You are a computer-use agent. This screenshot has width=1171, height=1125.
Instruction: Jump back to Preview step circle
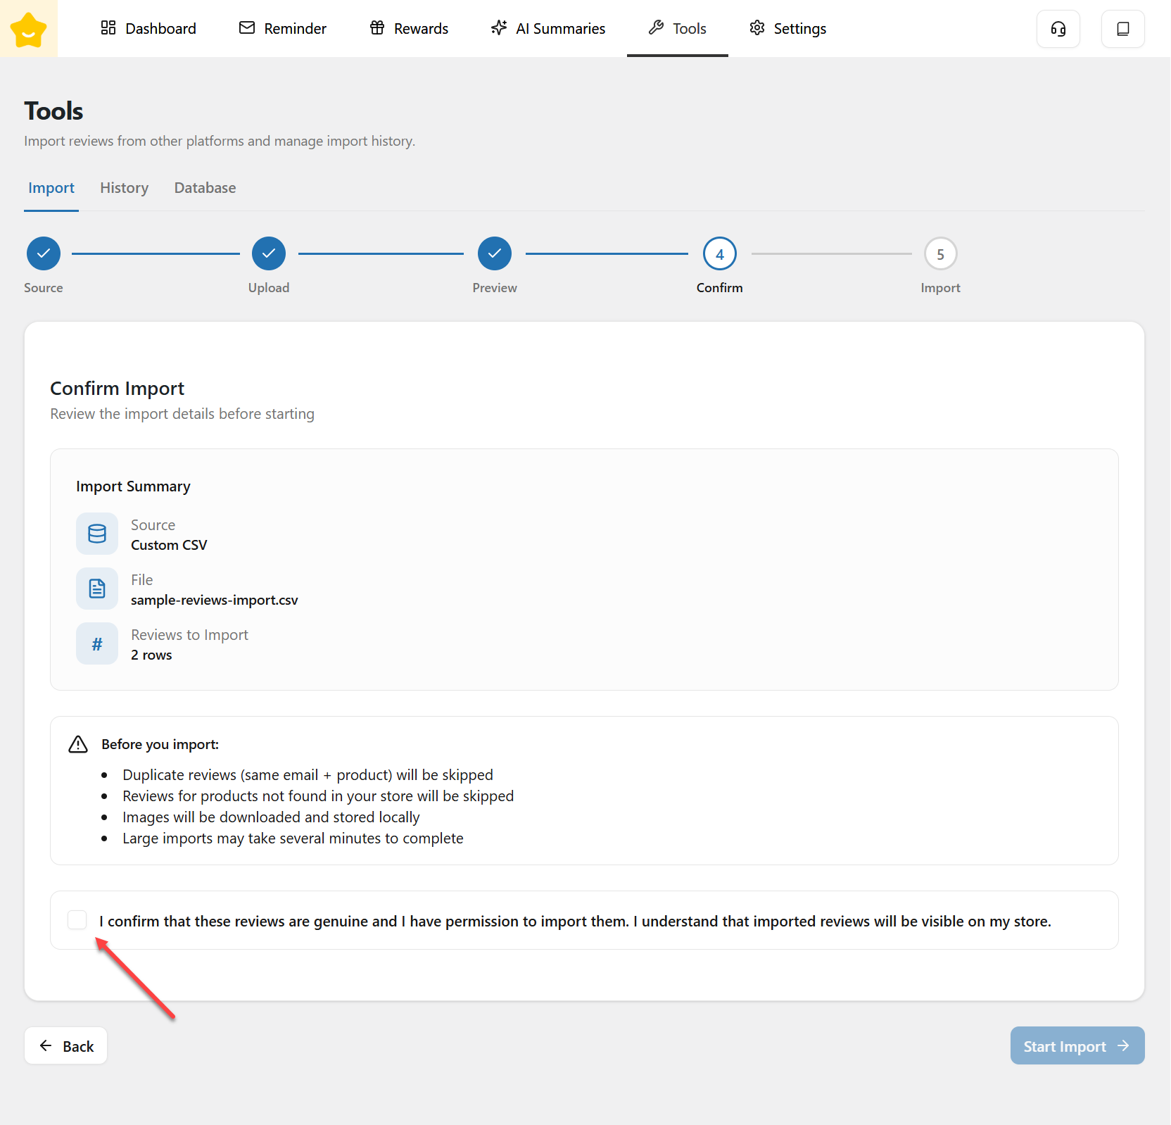pos(495,253)
